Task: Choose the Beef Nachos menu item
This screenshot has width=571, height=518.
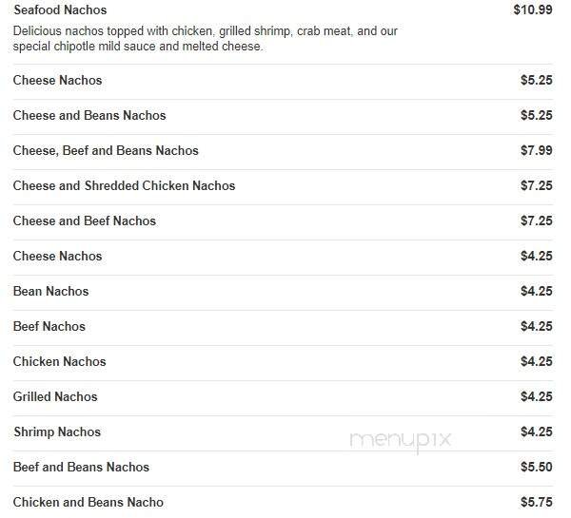Action: tap(49, 327)
